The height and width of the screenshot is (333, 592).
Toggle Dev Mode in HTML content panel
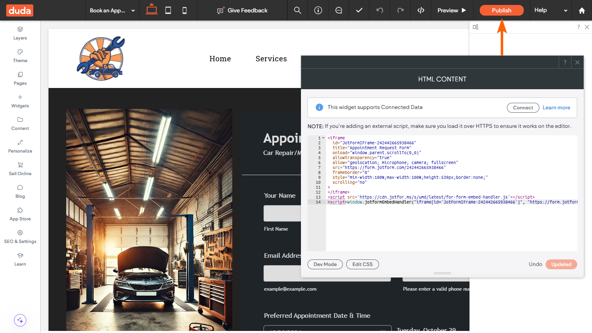(325, 264)
